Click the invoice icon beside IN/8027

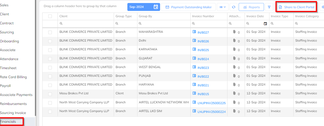pyautogui.click(x=194, y=32)
